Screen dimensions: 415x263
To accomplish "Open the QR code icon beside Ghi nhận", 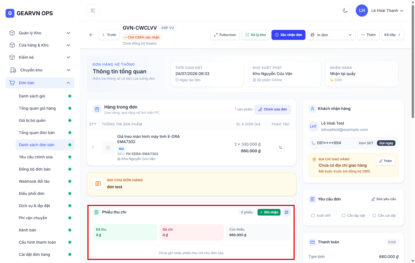I will point(286,212).
